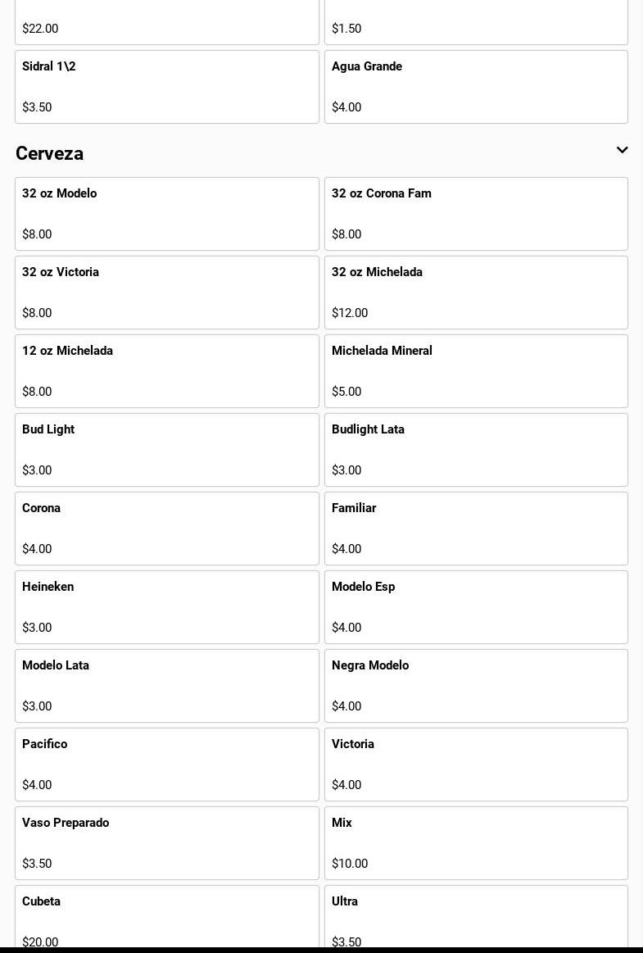The image size is (643, 953).
Task: Select the Sidral 1\2 drink card
Action: (167, 87)
